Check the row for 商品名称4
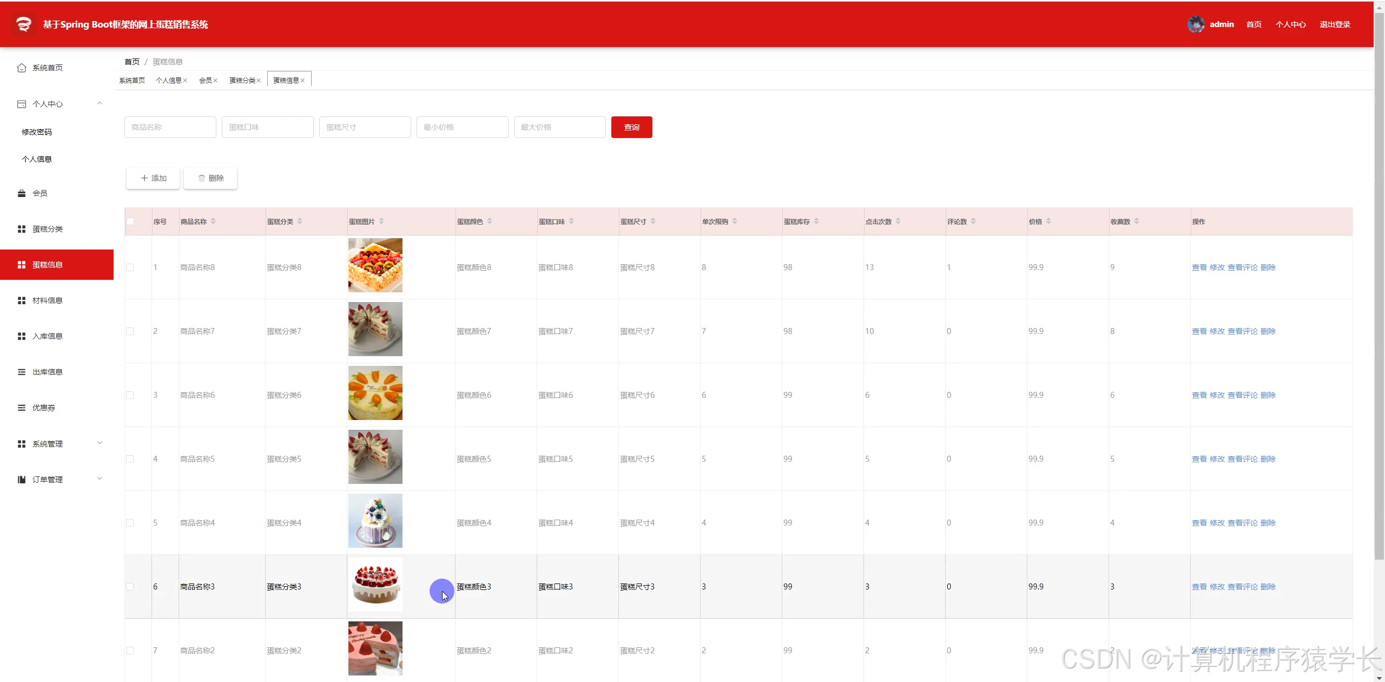The width and height of the screenshot is (1385, 682). click(x=130, y=523)
